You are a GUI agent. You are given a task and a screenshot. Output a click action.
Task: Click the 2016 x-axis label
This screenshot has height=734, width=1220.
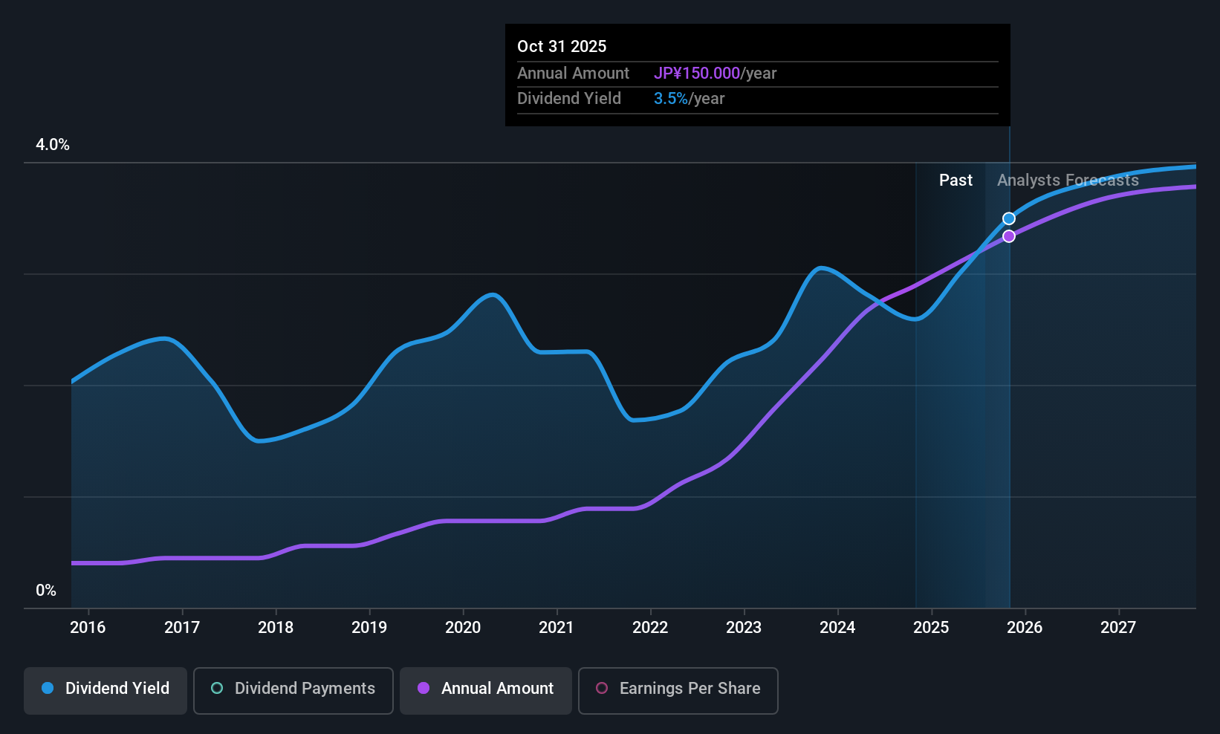(88, 627)
